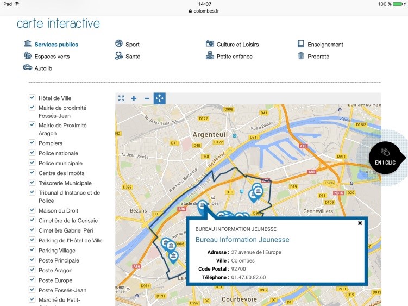
Task: Zoom out the map with minus icon
Action: point(147,98)
